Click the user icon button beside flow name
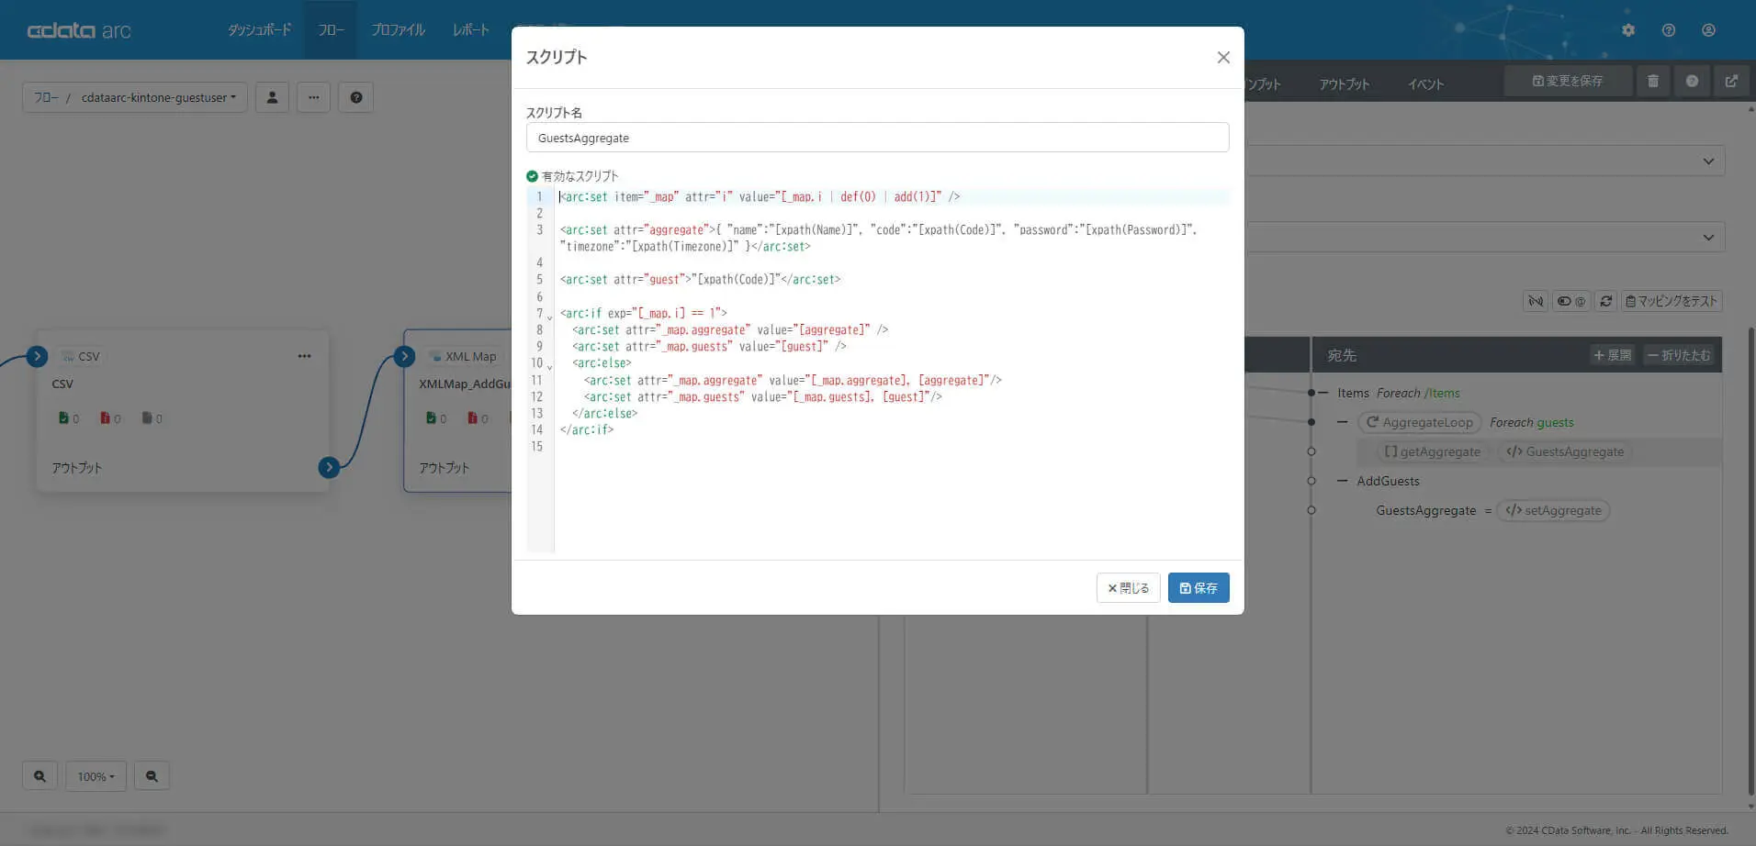This screenshot has width=1756, height=846. (x=272, y=97)
